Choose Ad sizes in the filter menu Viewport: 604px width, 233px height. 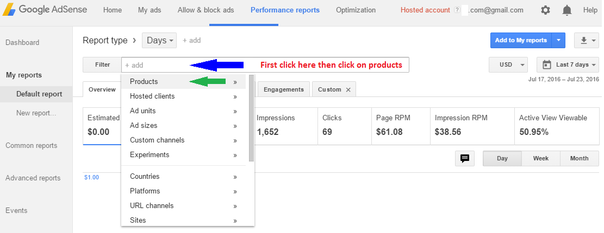(x=183, y=125)
